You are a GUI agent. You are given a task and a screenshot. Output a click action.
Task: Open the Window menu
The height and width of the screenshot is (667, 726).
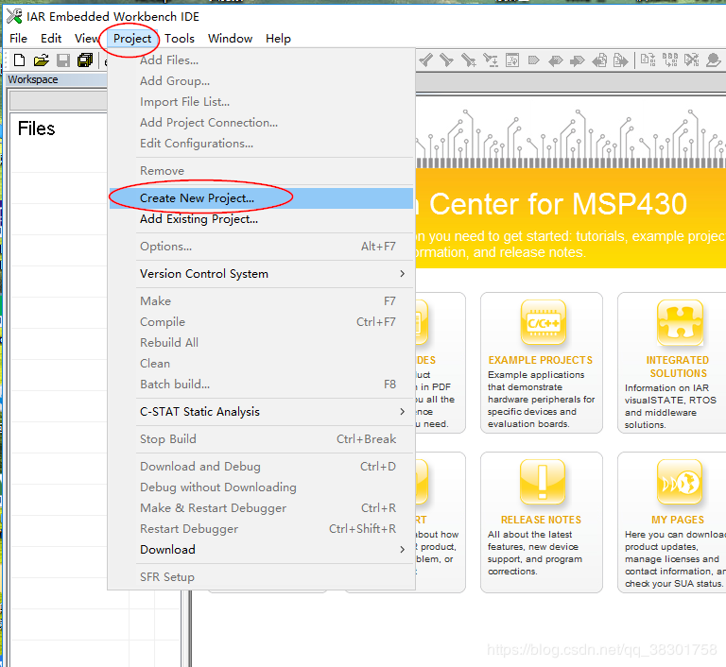click(x=230, y=39)
